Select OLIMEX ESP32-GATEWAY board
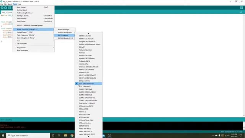Viewport: 245px width, 138px height. [x=88, y=92]
